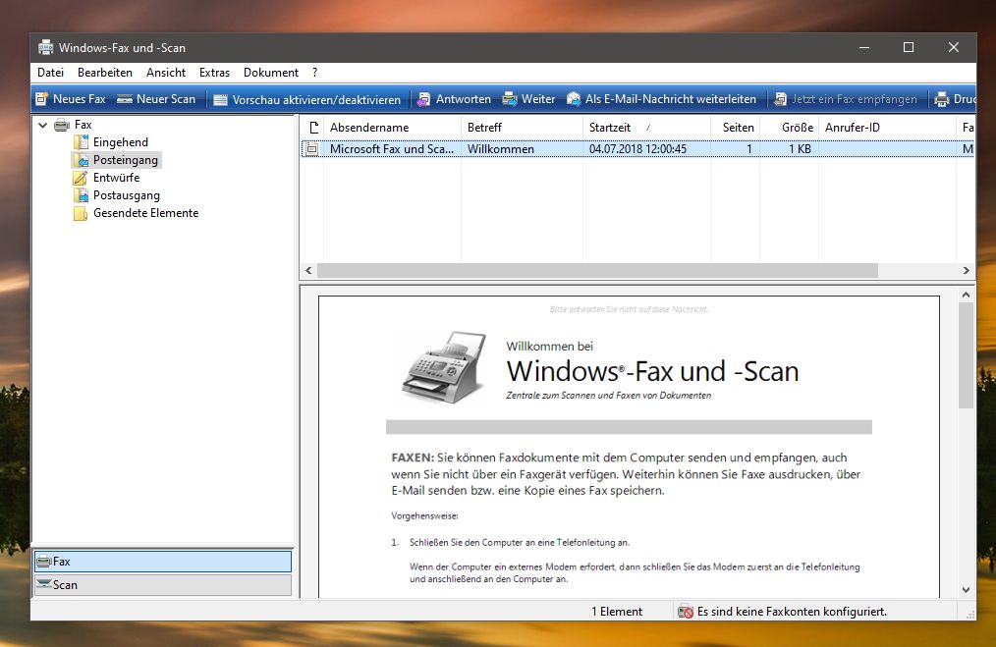Click the "Vorgehensweise:" text in preview
The height and width of the screenshot is (647, 996).
pos(425,516)
